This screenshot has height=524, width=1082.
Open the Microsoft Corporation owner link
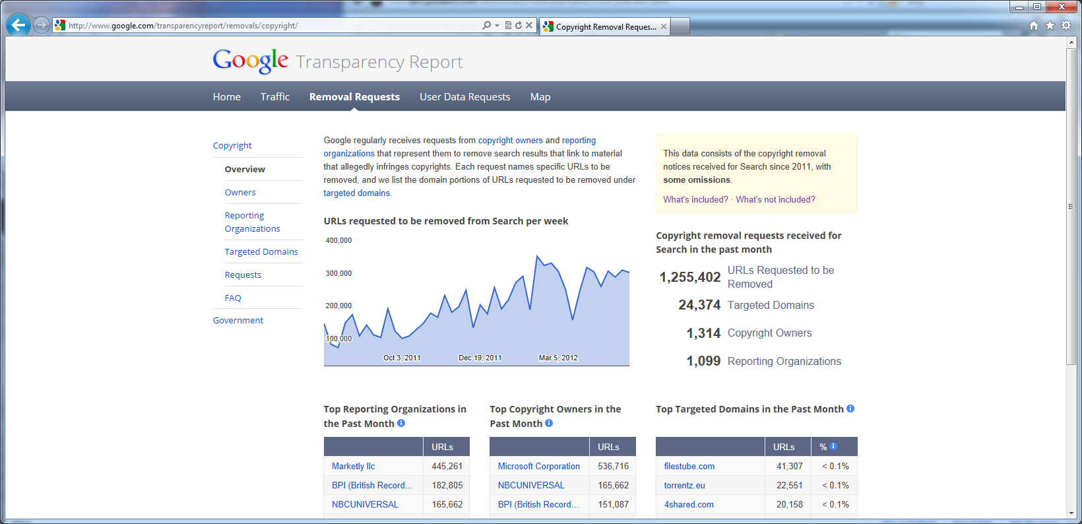[539, 466]
